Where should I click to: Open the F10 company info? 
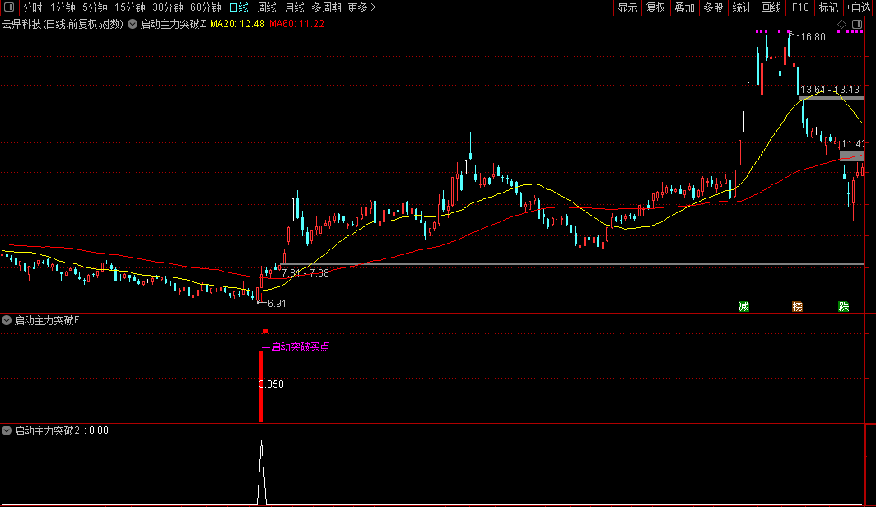click(x=800, y=7)
